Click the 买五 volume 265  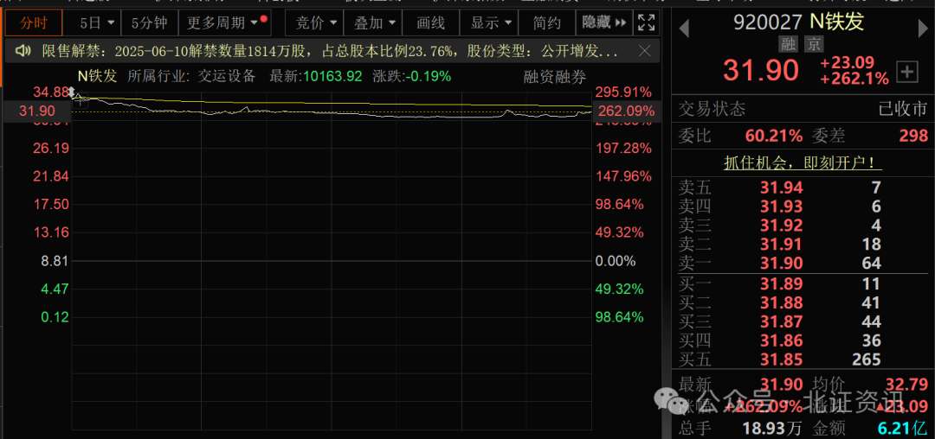tap(867, 359)
